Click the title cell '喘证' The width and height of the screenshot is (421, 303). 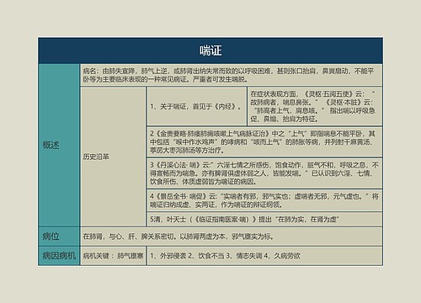tap(210, 50)
